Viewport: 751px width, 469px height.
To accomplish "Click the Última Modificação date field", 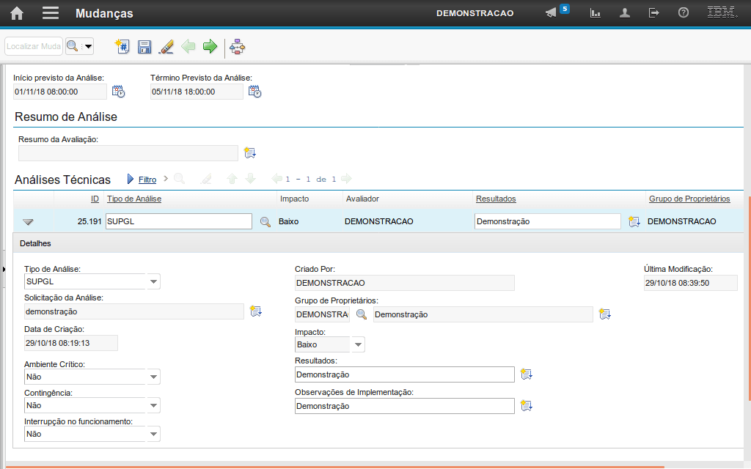I will tap(691, 283).
